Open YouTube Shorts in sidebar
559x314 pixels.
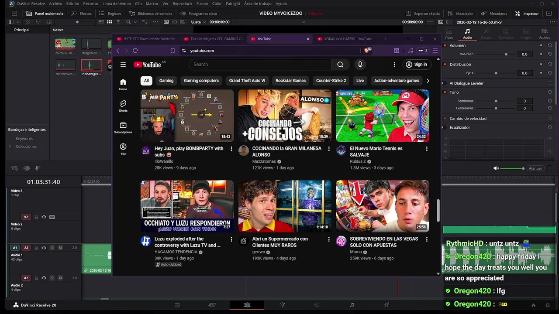click(x=123, y=106)
